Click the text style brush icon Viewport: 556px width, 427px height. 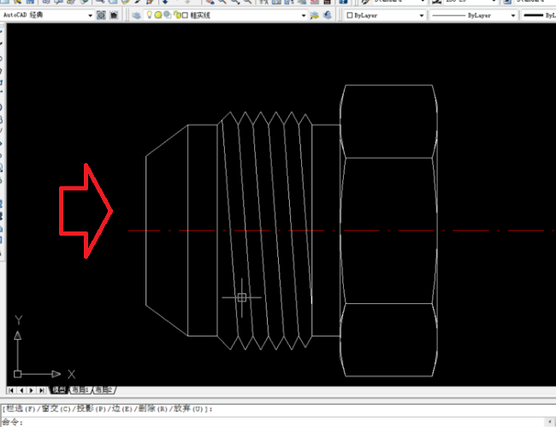365,2
